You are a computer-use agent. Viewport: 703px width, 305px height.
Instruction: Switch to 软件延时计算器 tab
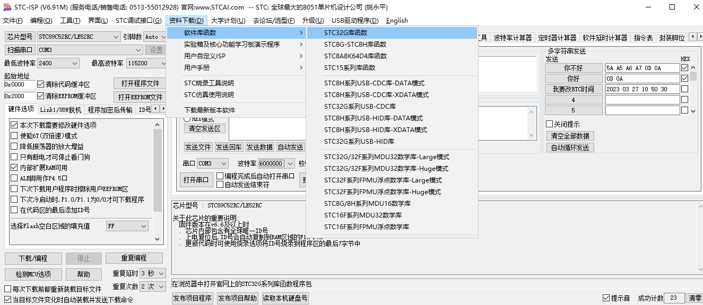point(605,38)
